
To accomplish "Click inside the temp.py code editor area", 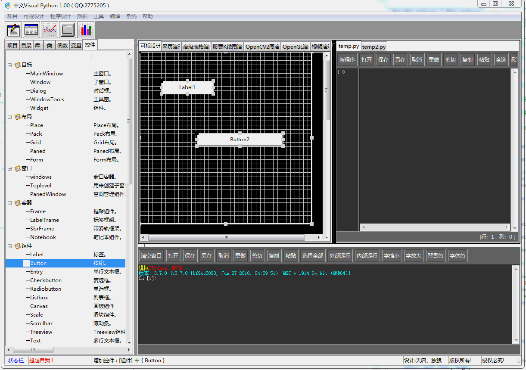I will 435,146.
